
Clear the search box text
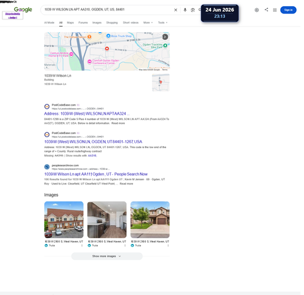[x=176, y=10]
